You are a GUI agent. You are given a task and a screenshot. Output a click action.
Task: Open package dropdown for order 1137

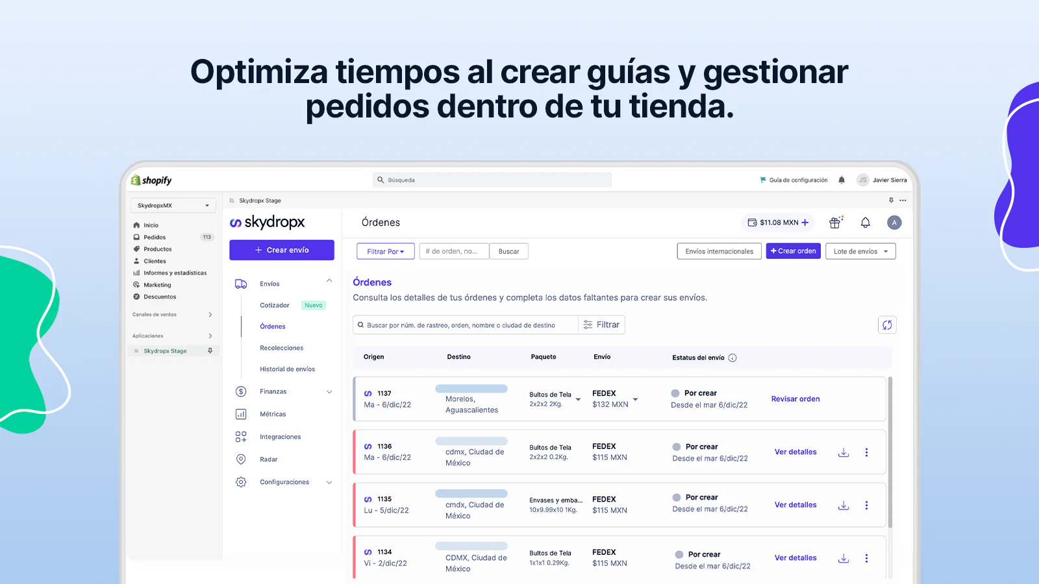(578, 400)
